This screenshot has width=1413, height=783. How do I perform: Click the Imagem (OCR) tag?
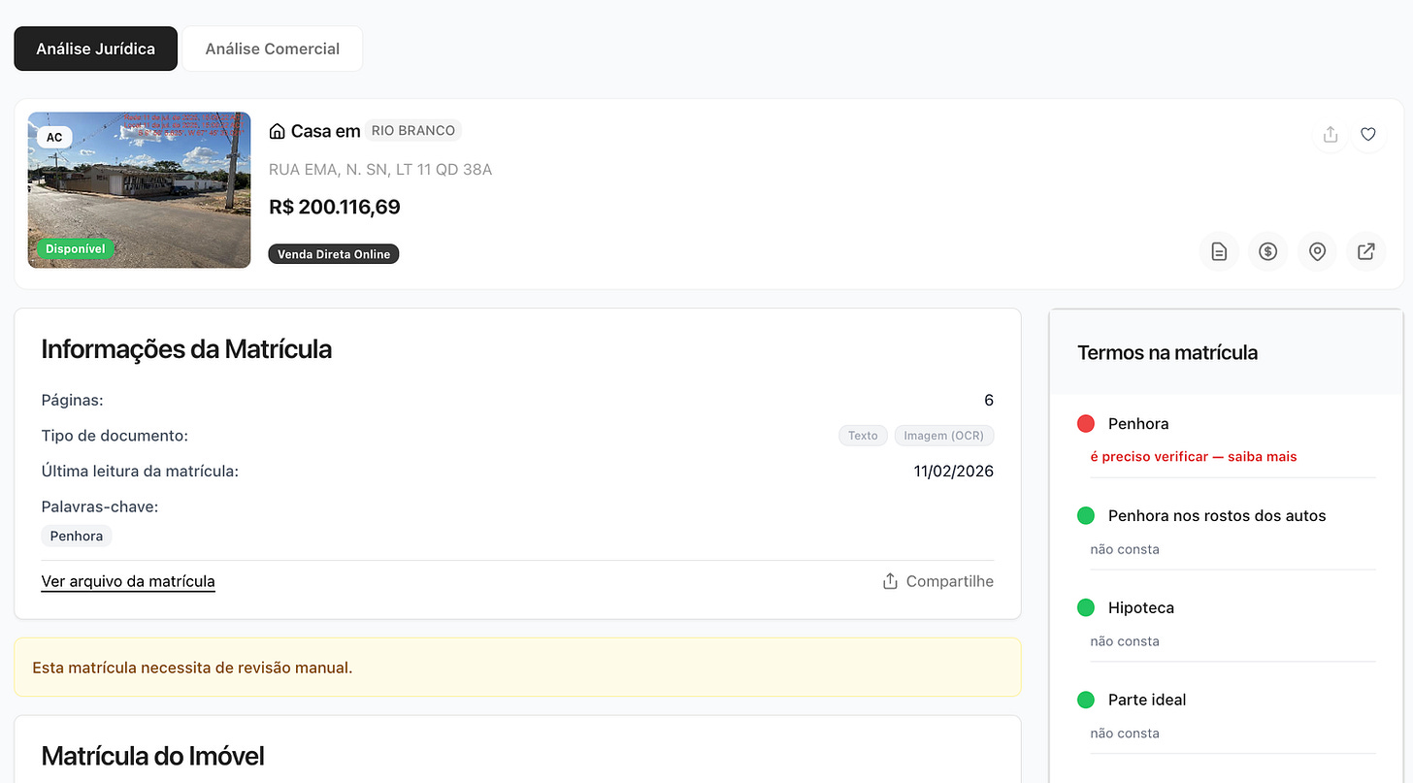pyautogui.click(x=944, y=436)
